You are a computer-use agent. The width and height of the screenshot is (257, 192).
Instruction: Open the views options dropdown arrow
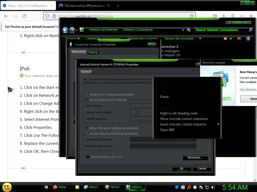[x=231, y=38]
